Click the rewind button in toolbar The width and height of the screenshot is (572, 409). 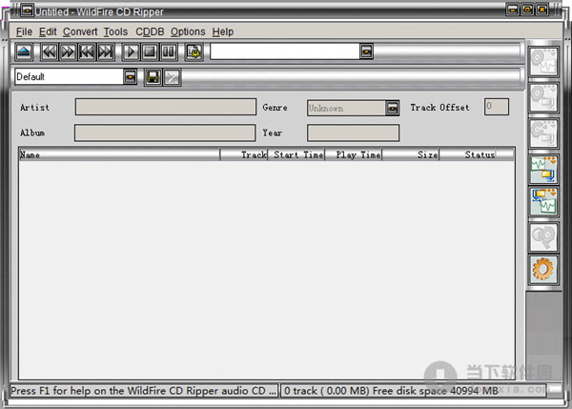pos(49,51)
